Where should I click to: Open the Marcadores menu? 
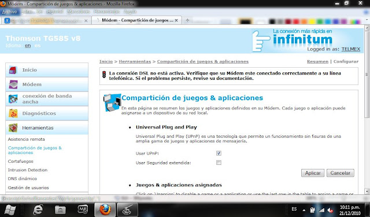pyautogui.click(x=79, y=12)
